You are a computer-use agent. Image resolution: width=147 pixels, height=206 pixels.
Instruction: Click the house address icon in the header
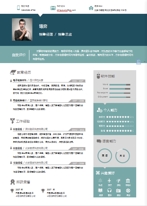(91, 8)
